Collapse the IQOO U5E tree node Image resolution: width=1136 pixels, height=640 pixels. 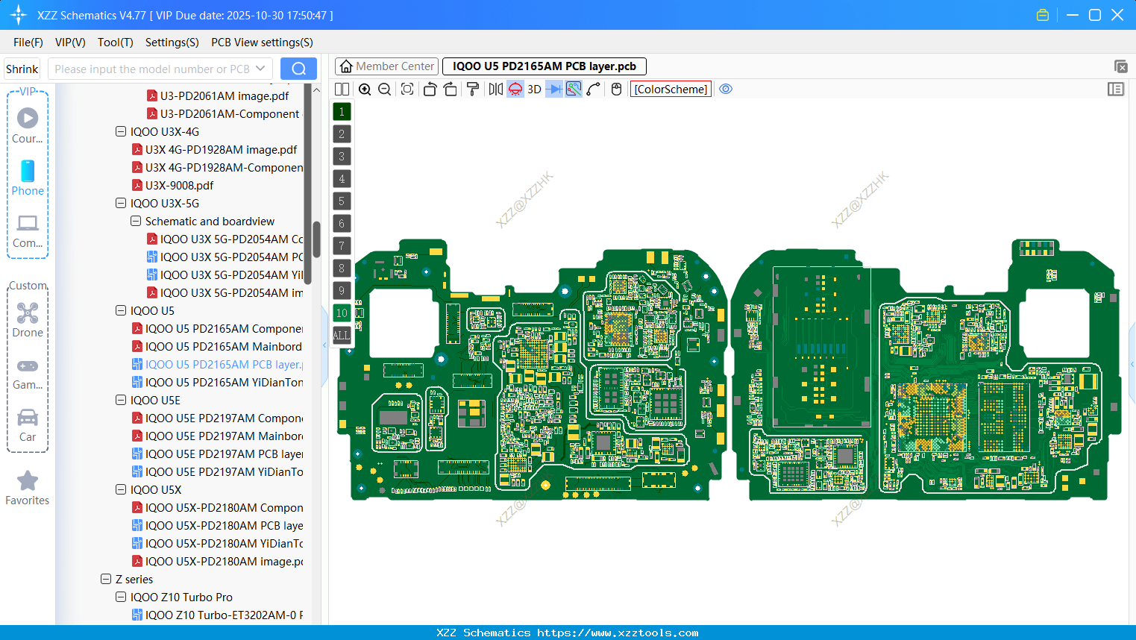coord(121,400)
